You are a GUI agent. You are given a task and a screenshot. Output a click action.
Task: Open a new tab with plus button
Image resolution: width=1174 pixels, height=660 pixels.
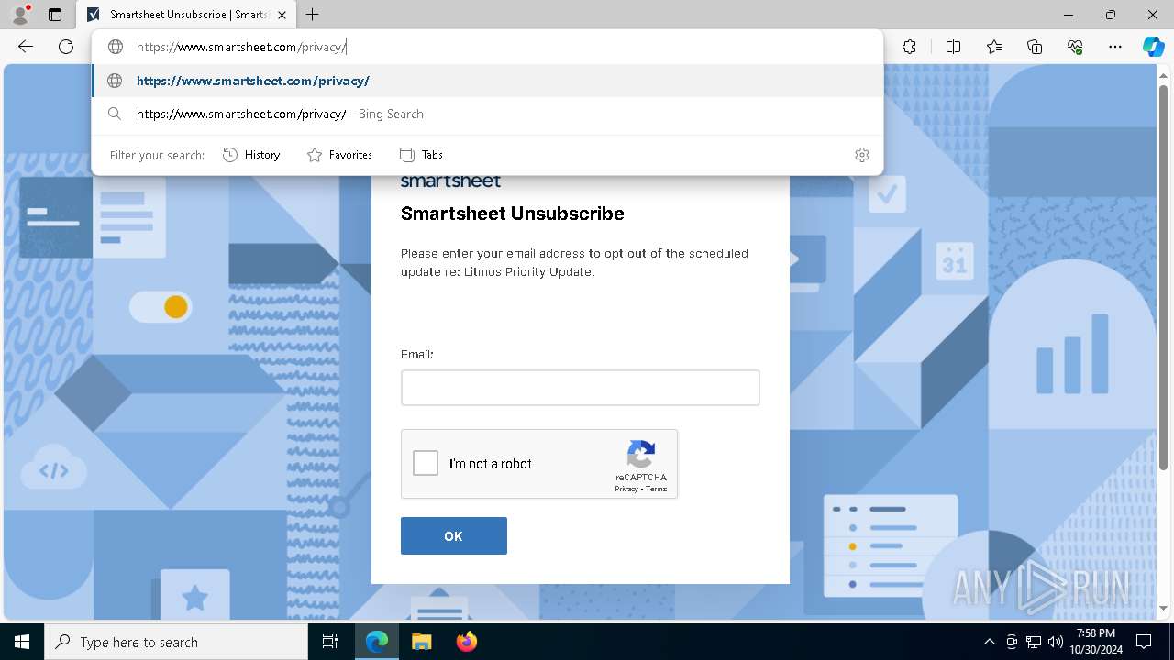click(313, 15)
